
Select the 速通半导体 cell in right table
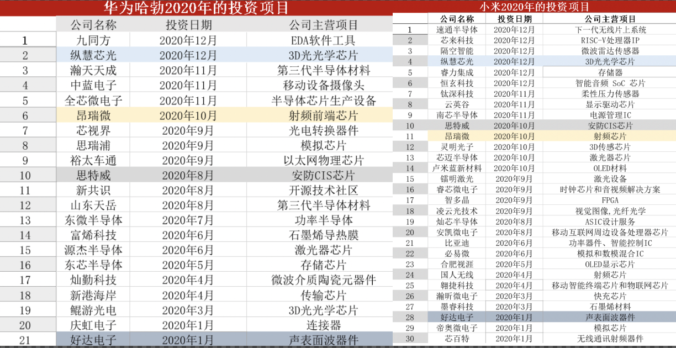[x=457, y=30]
